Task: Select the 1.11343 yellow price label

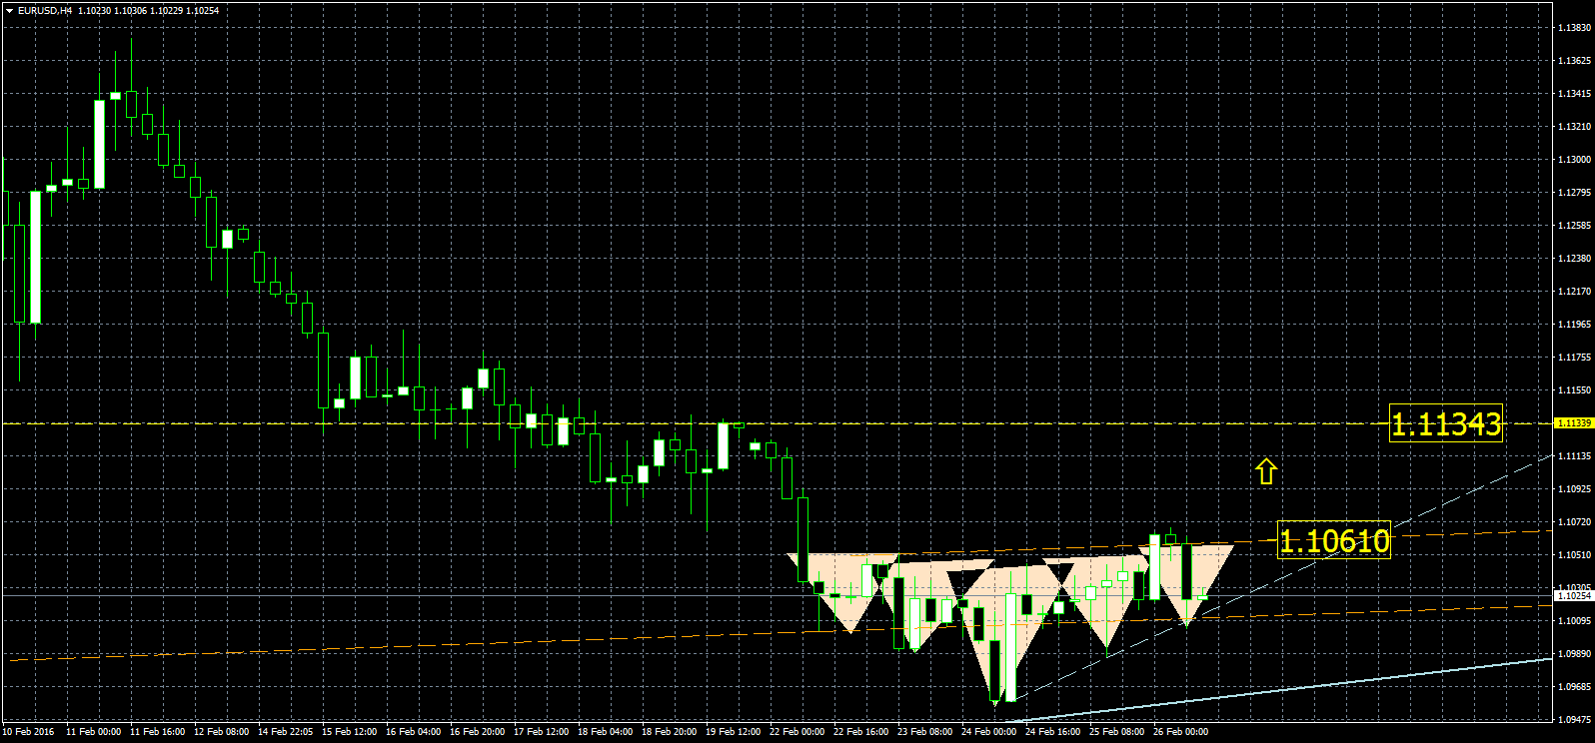Action: click(1445, 425)
